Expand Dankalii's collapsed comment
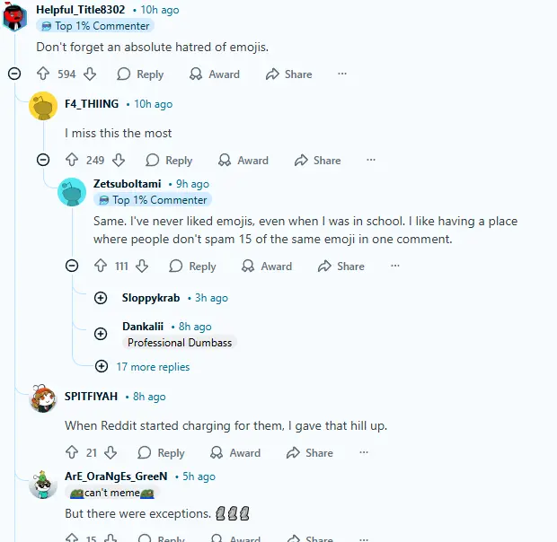 [102, 334]
